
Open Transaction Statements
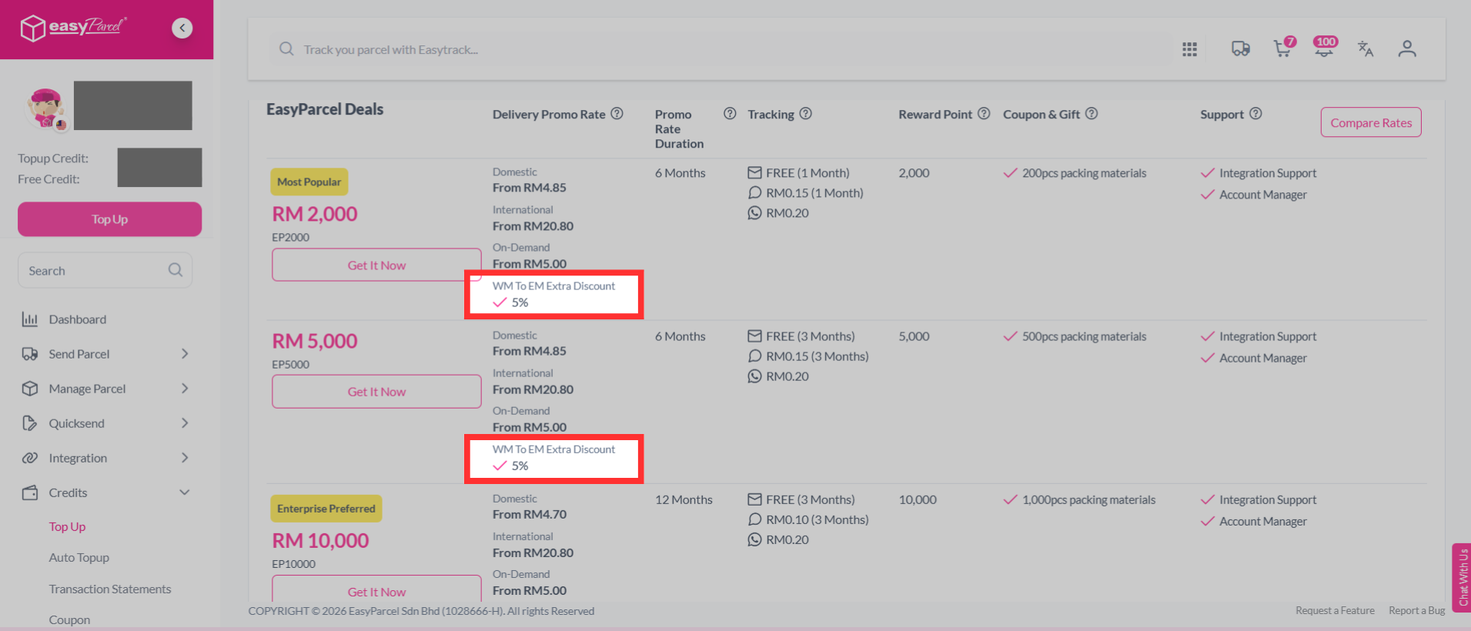coord(110,589)
